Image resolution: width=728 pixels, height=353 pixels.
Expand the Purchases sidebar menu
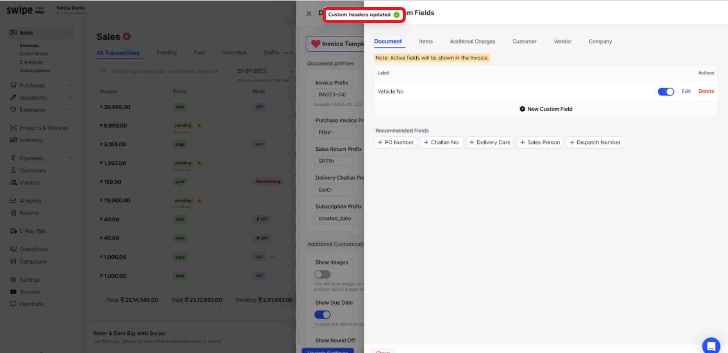[x=70, y=85]
